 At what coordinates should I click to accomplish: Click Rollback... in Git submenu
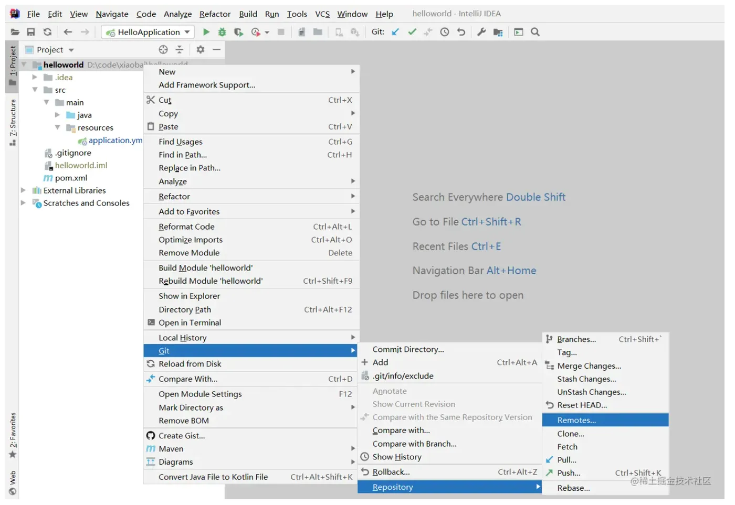tap(449, 472)
